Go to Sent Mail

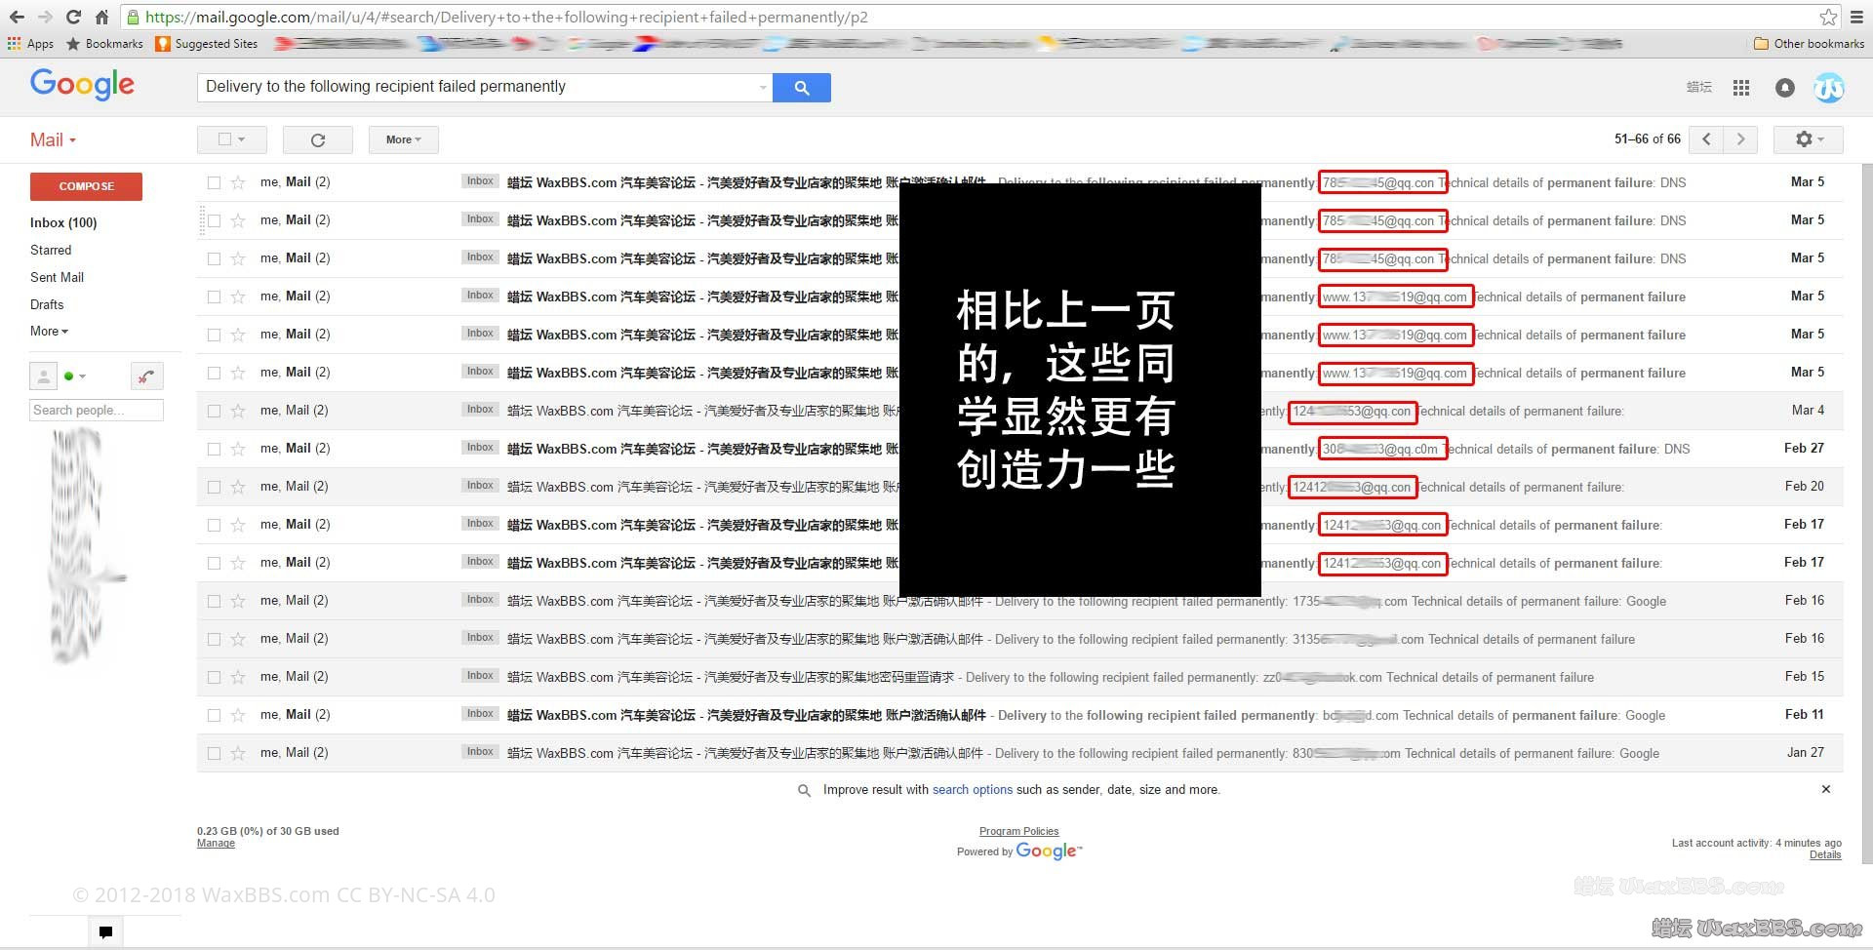click(57, 277)
